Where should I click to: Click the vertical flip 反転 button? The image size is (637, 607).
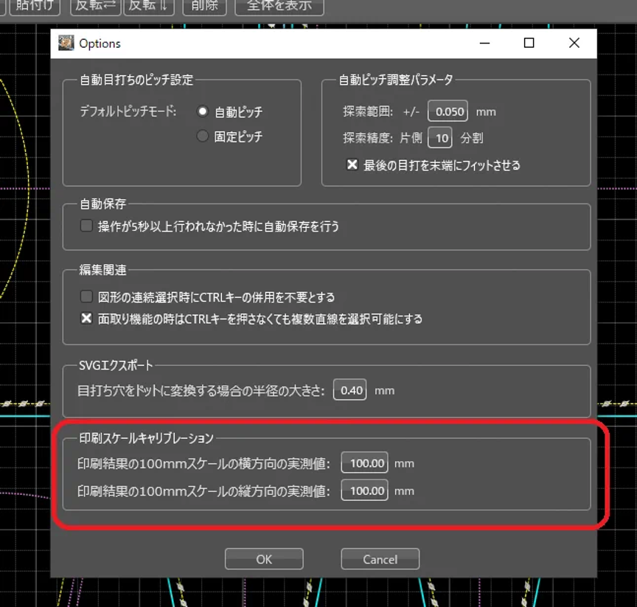149,6
